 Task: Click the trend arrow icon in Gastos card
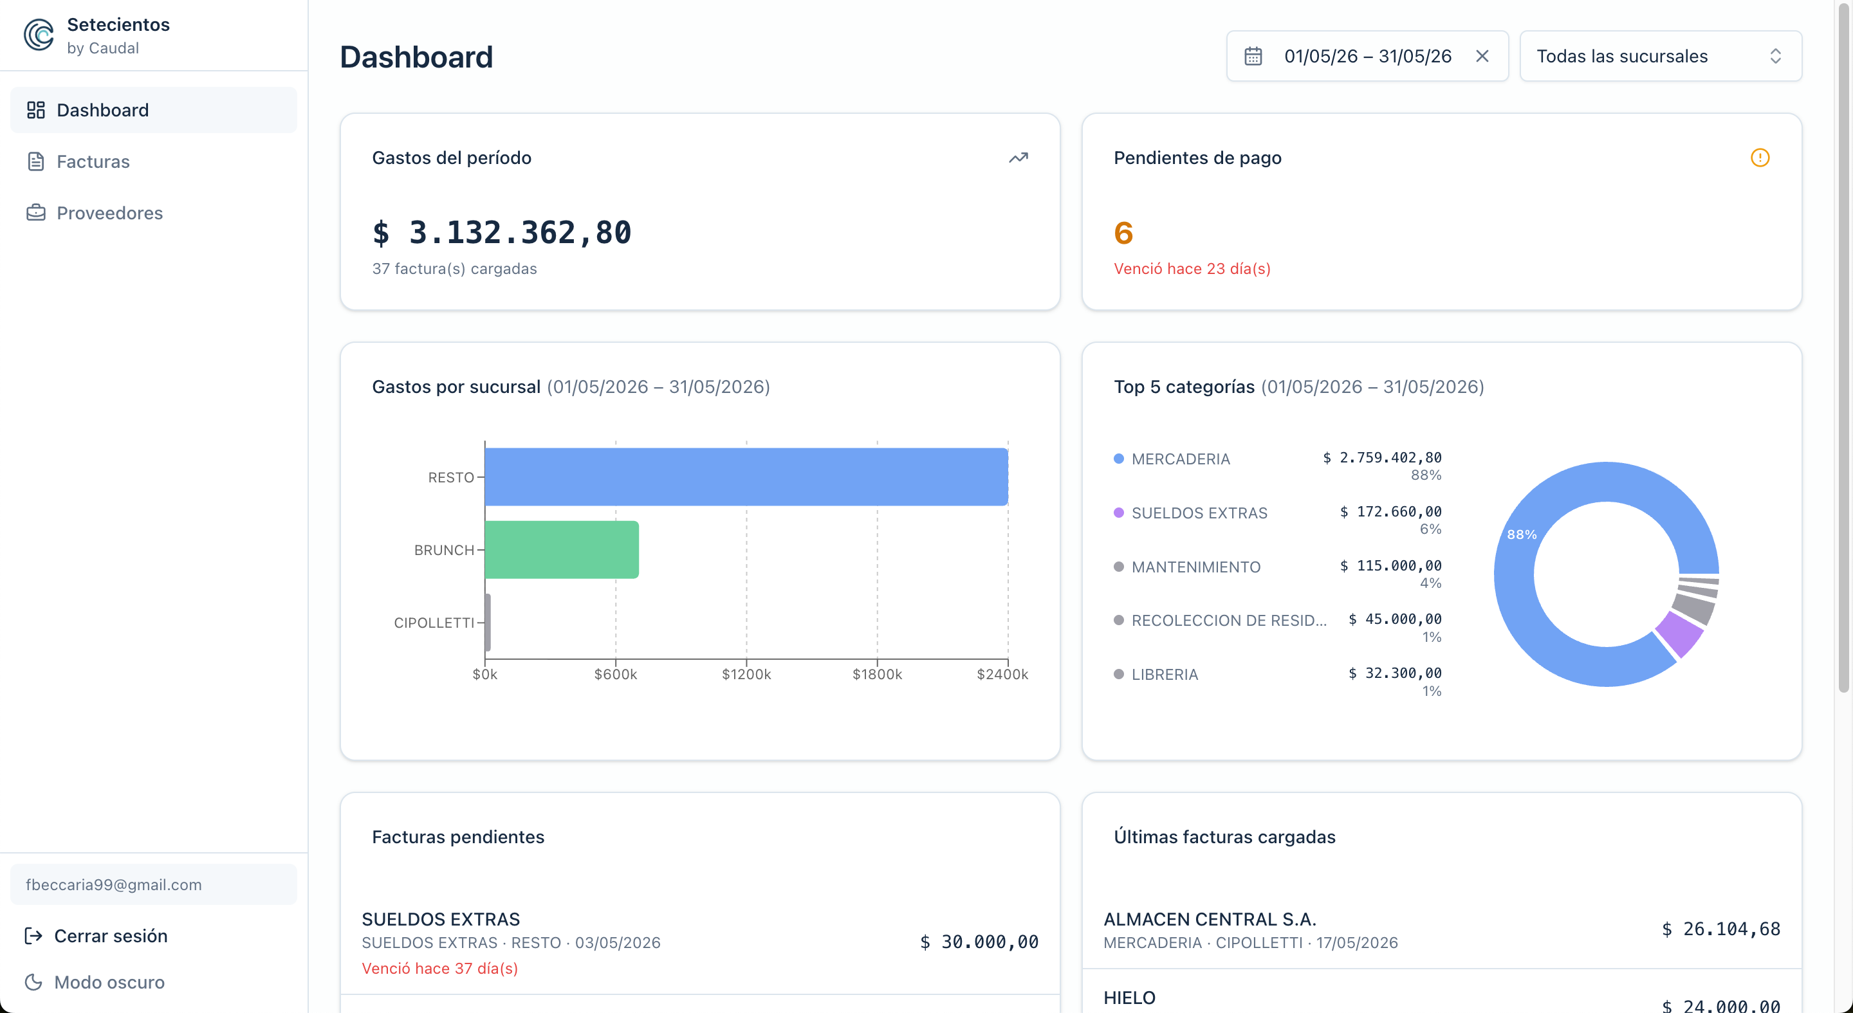(x=1019, y=158)
